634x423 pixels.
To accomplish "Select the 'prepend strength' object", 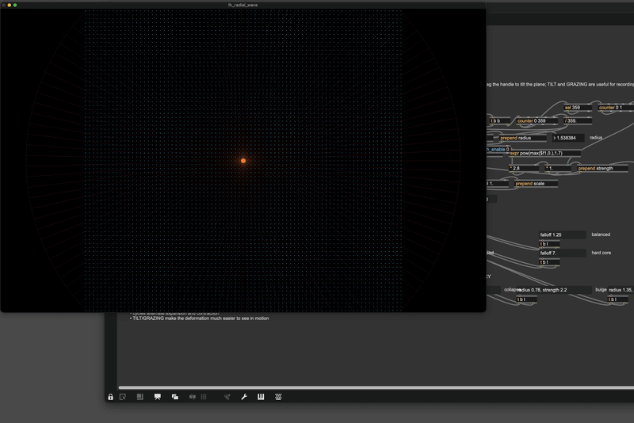I will pos(602,168).
